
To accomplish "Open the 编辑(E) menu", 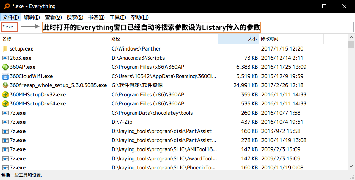I will (32, 17).
